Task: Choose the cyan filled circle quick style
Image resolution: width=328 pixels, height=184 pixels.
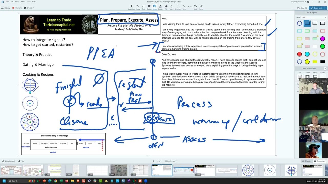Action: [307, 54]
